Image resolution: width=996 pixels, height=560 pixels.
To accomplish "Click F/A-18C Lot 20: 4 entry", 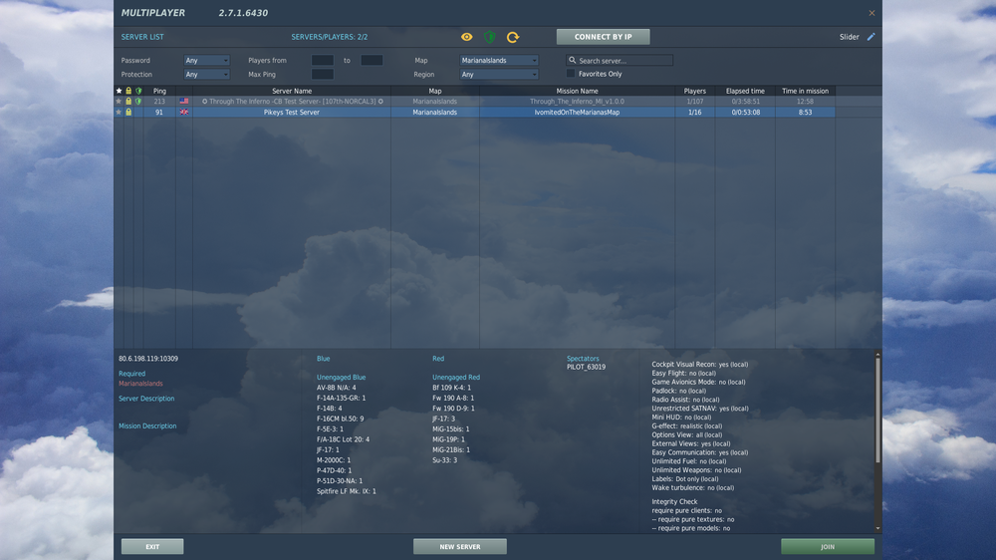I will [x=343, y=439].
